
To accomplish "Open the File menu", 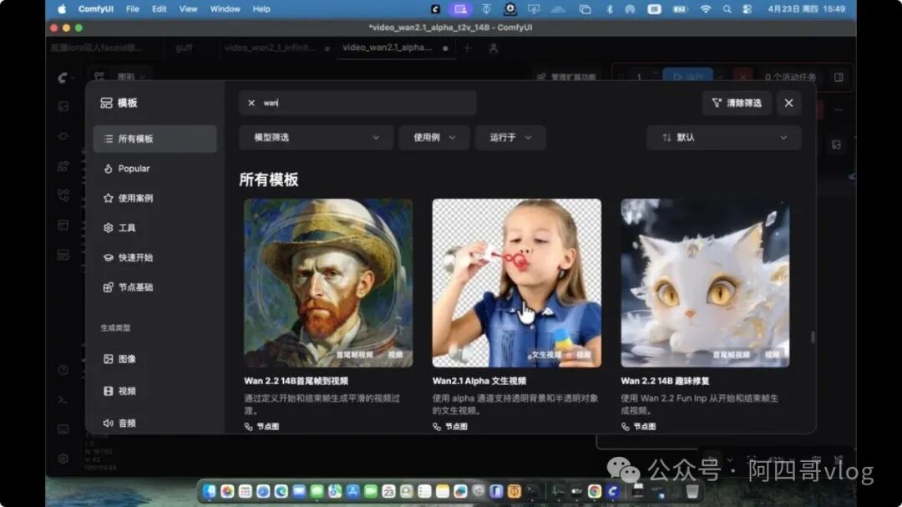I will click(132, 9).
